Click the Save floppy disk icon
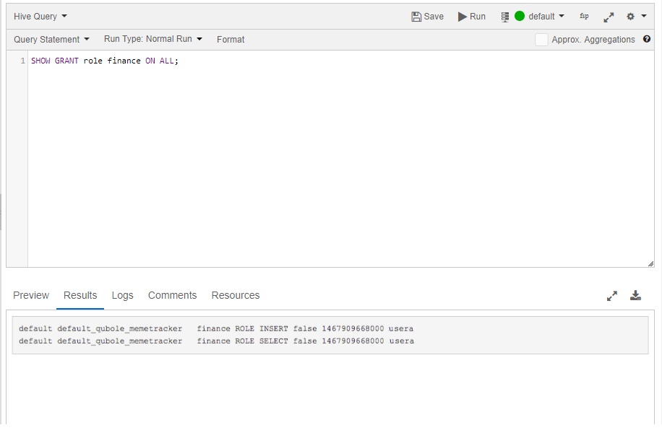The height and width of the screenshot is (438, 662). [416, 17]
